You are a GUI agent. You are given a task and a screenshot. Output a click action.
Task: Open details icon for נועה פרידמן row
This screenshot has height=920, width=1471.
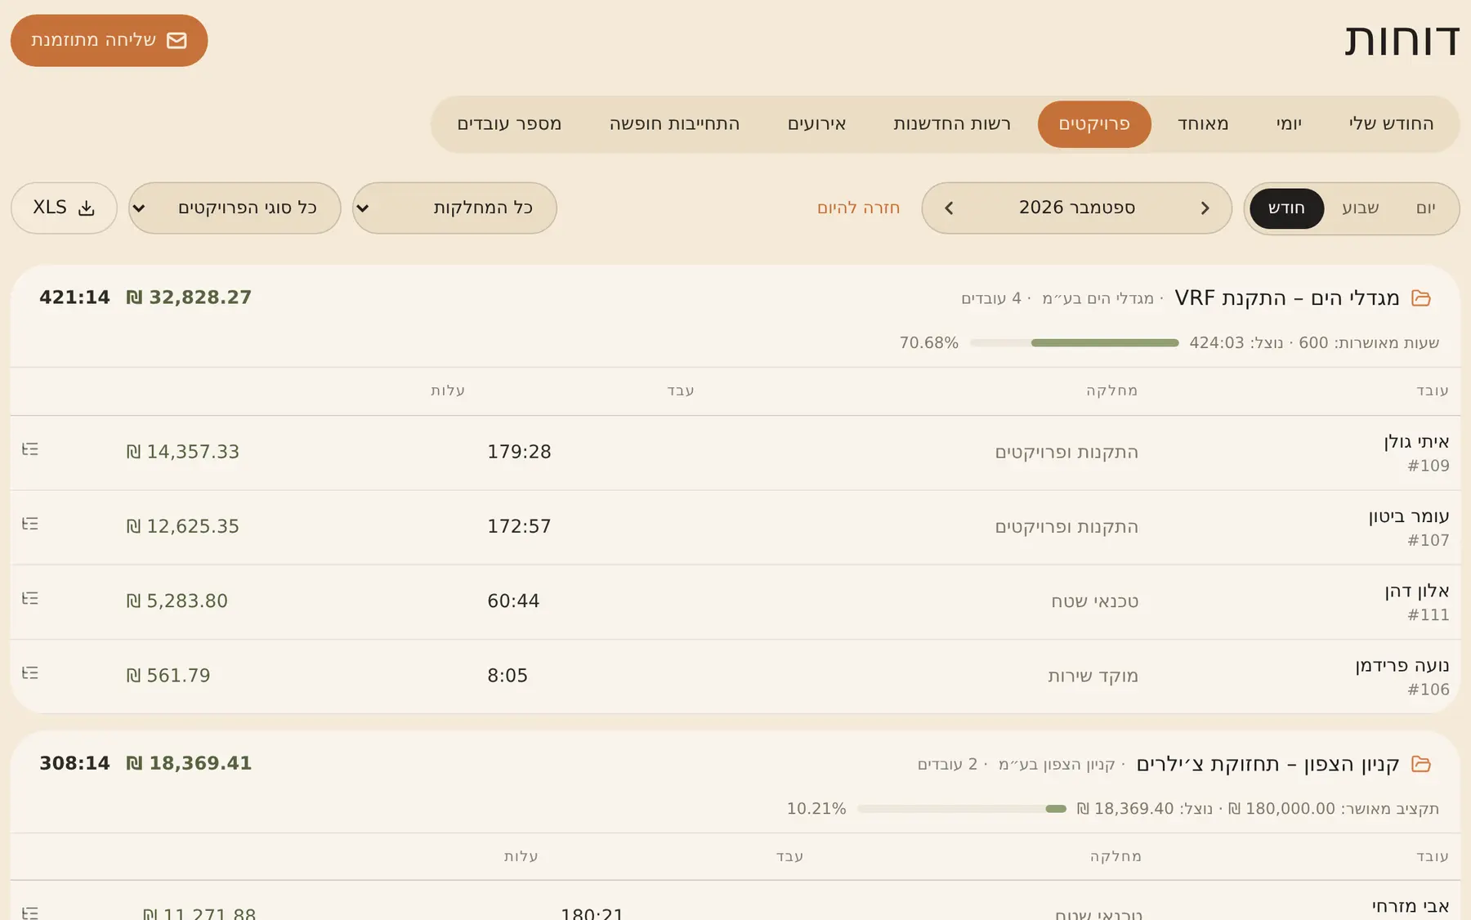[x=30, y=673]
